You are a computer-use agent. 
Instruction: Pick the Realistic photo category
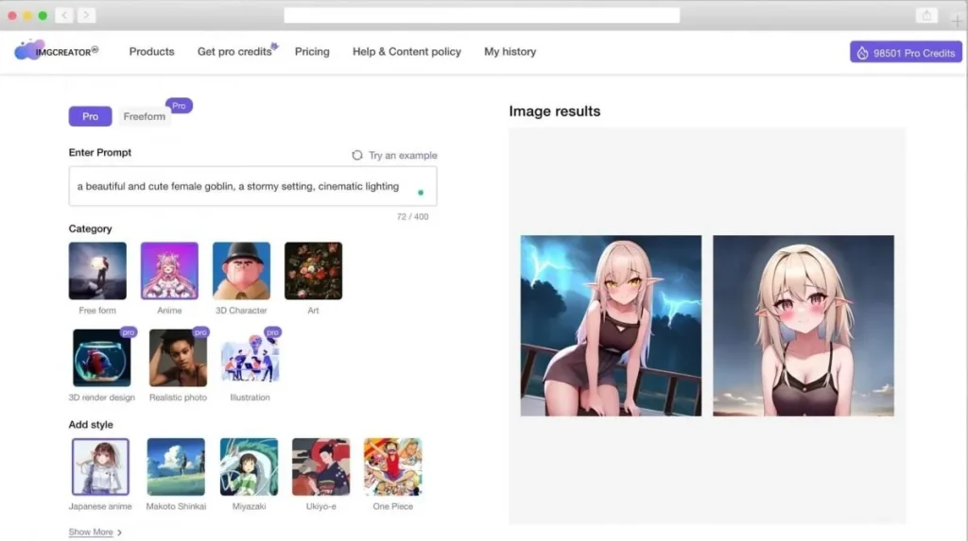pos(178,358)
